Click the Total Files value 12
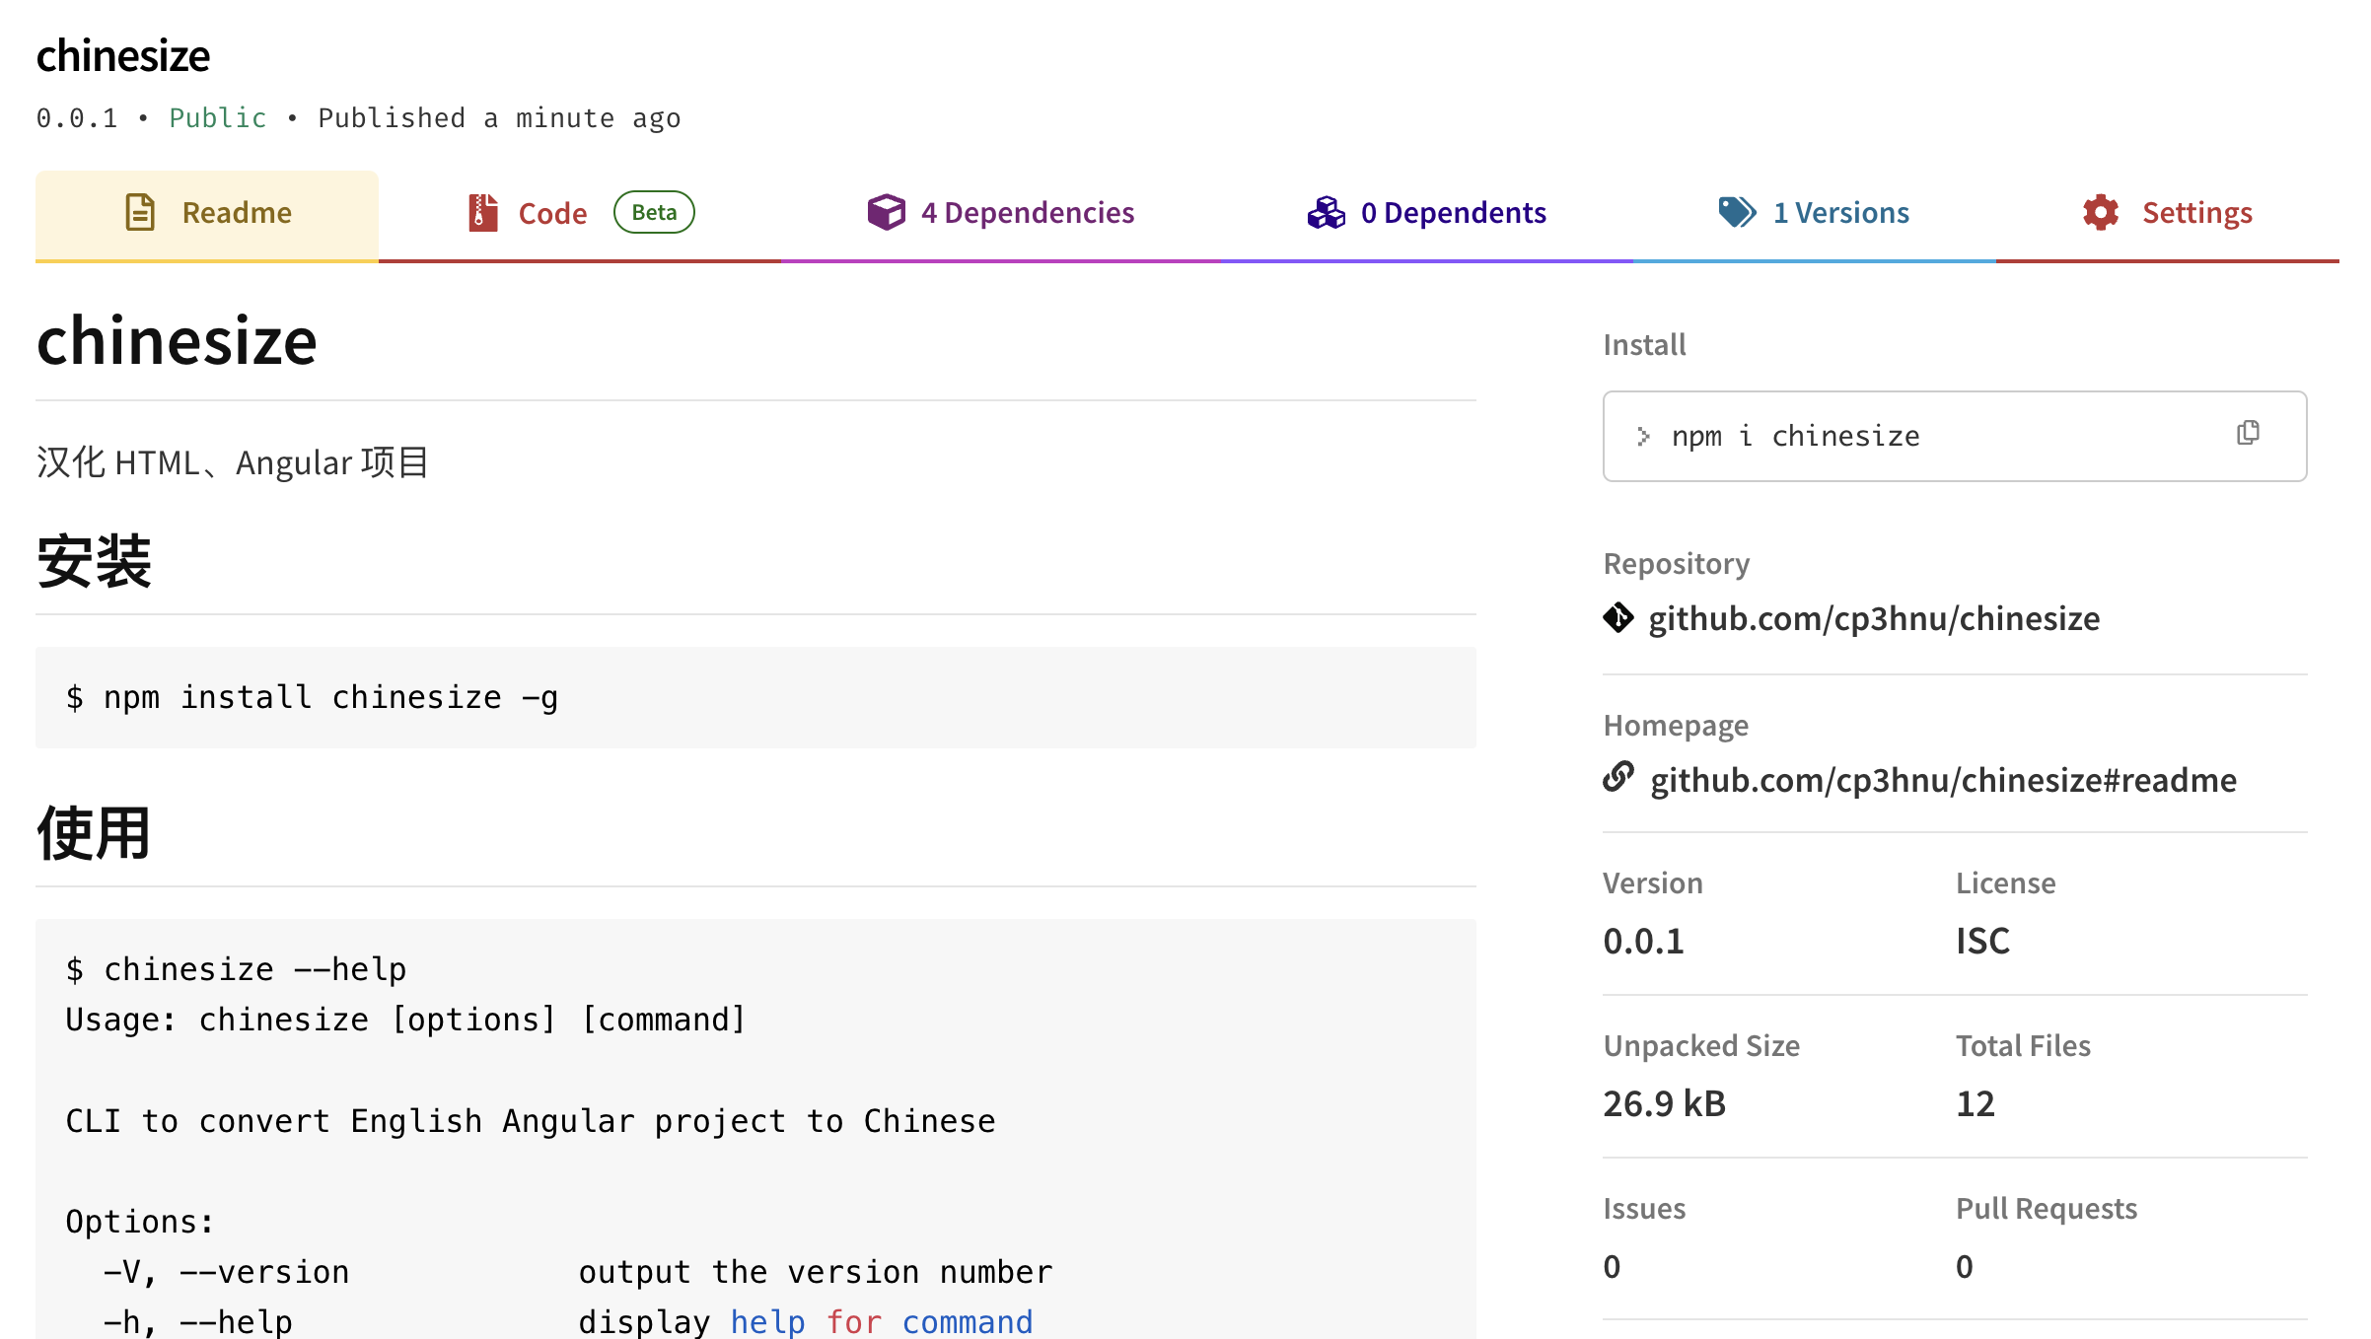 point(1976,1103)
